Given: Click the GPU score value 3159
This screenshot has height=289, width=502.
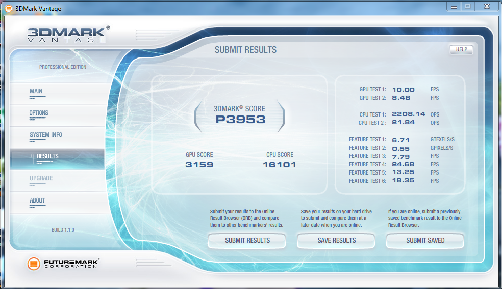Looking at the screenshot, I should pyautogui.click(x=199, y=165).
